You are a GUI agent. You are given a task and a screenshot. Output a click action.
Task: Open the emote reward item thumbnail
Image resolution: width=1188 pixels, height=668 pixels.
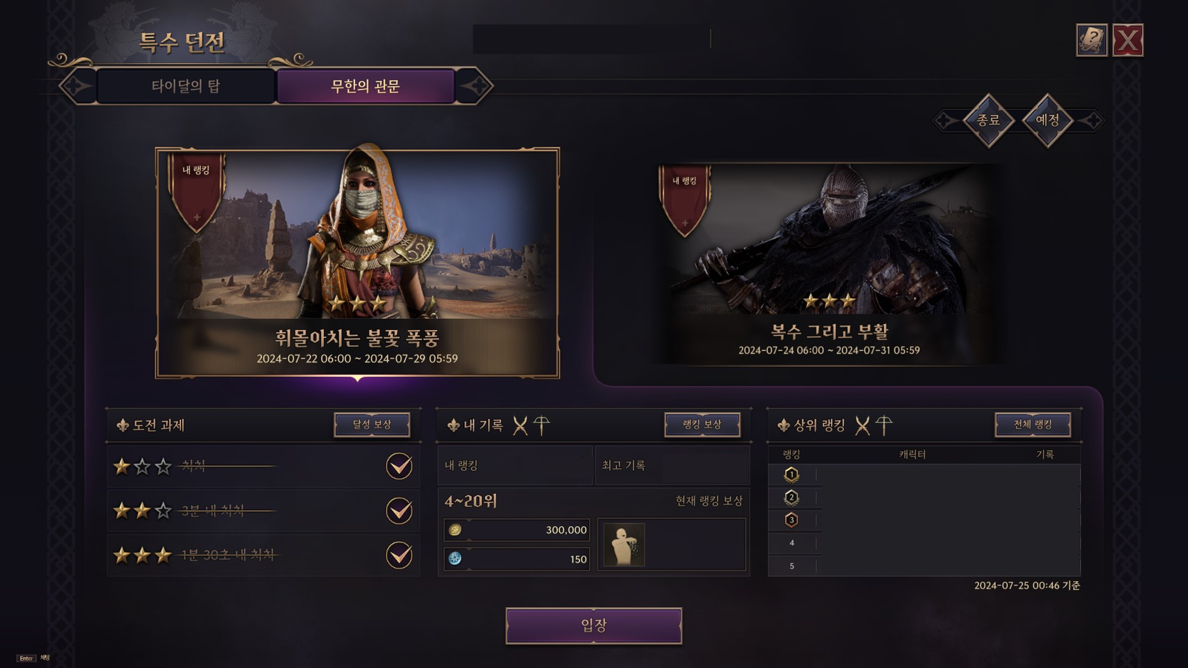624,544
